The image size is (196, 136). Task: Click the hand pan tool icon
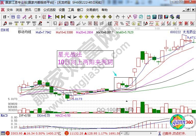coord(117,17)
